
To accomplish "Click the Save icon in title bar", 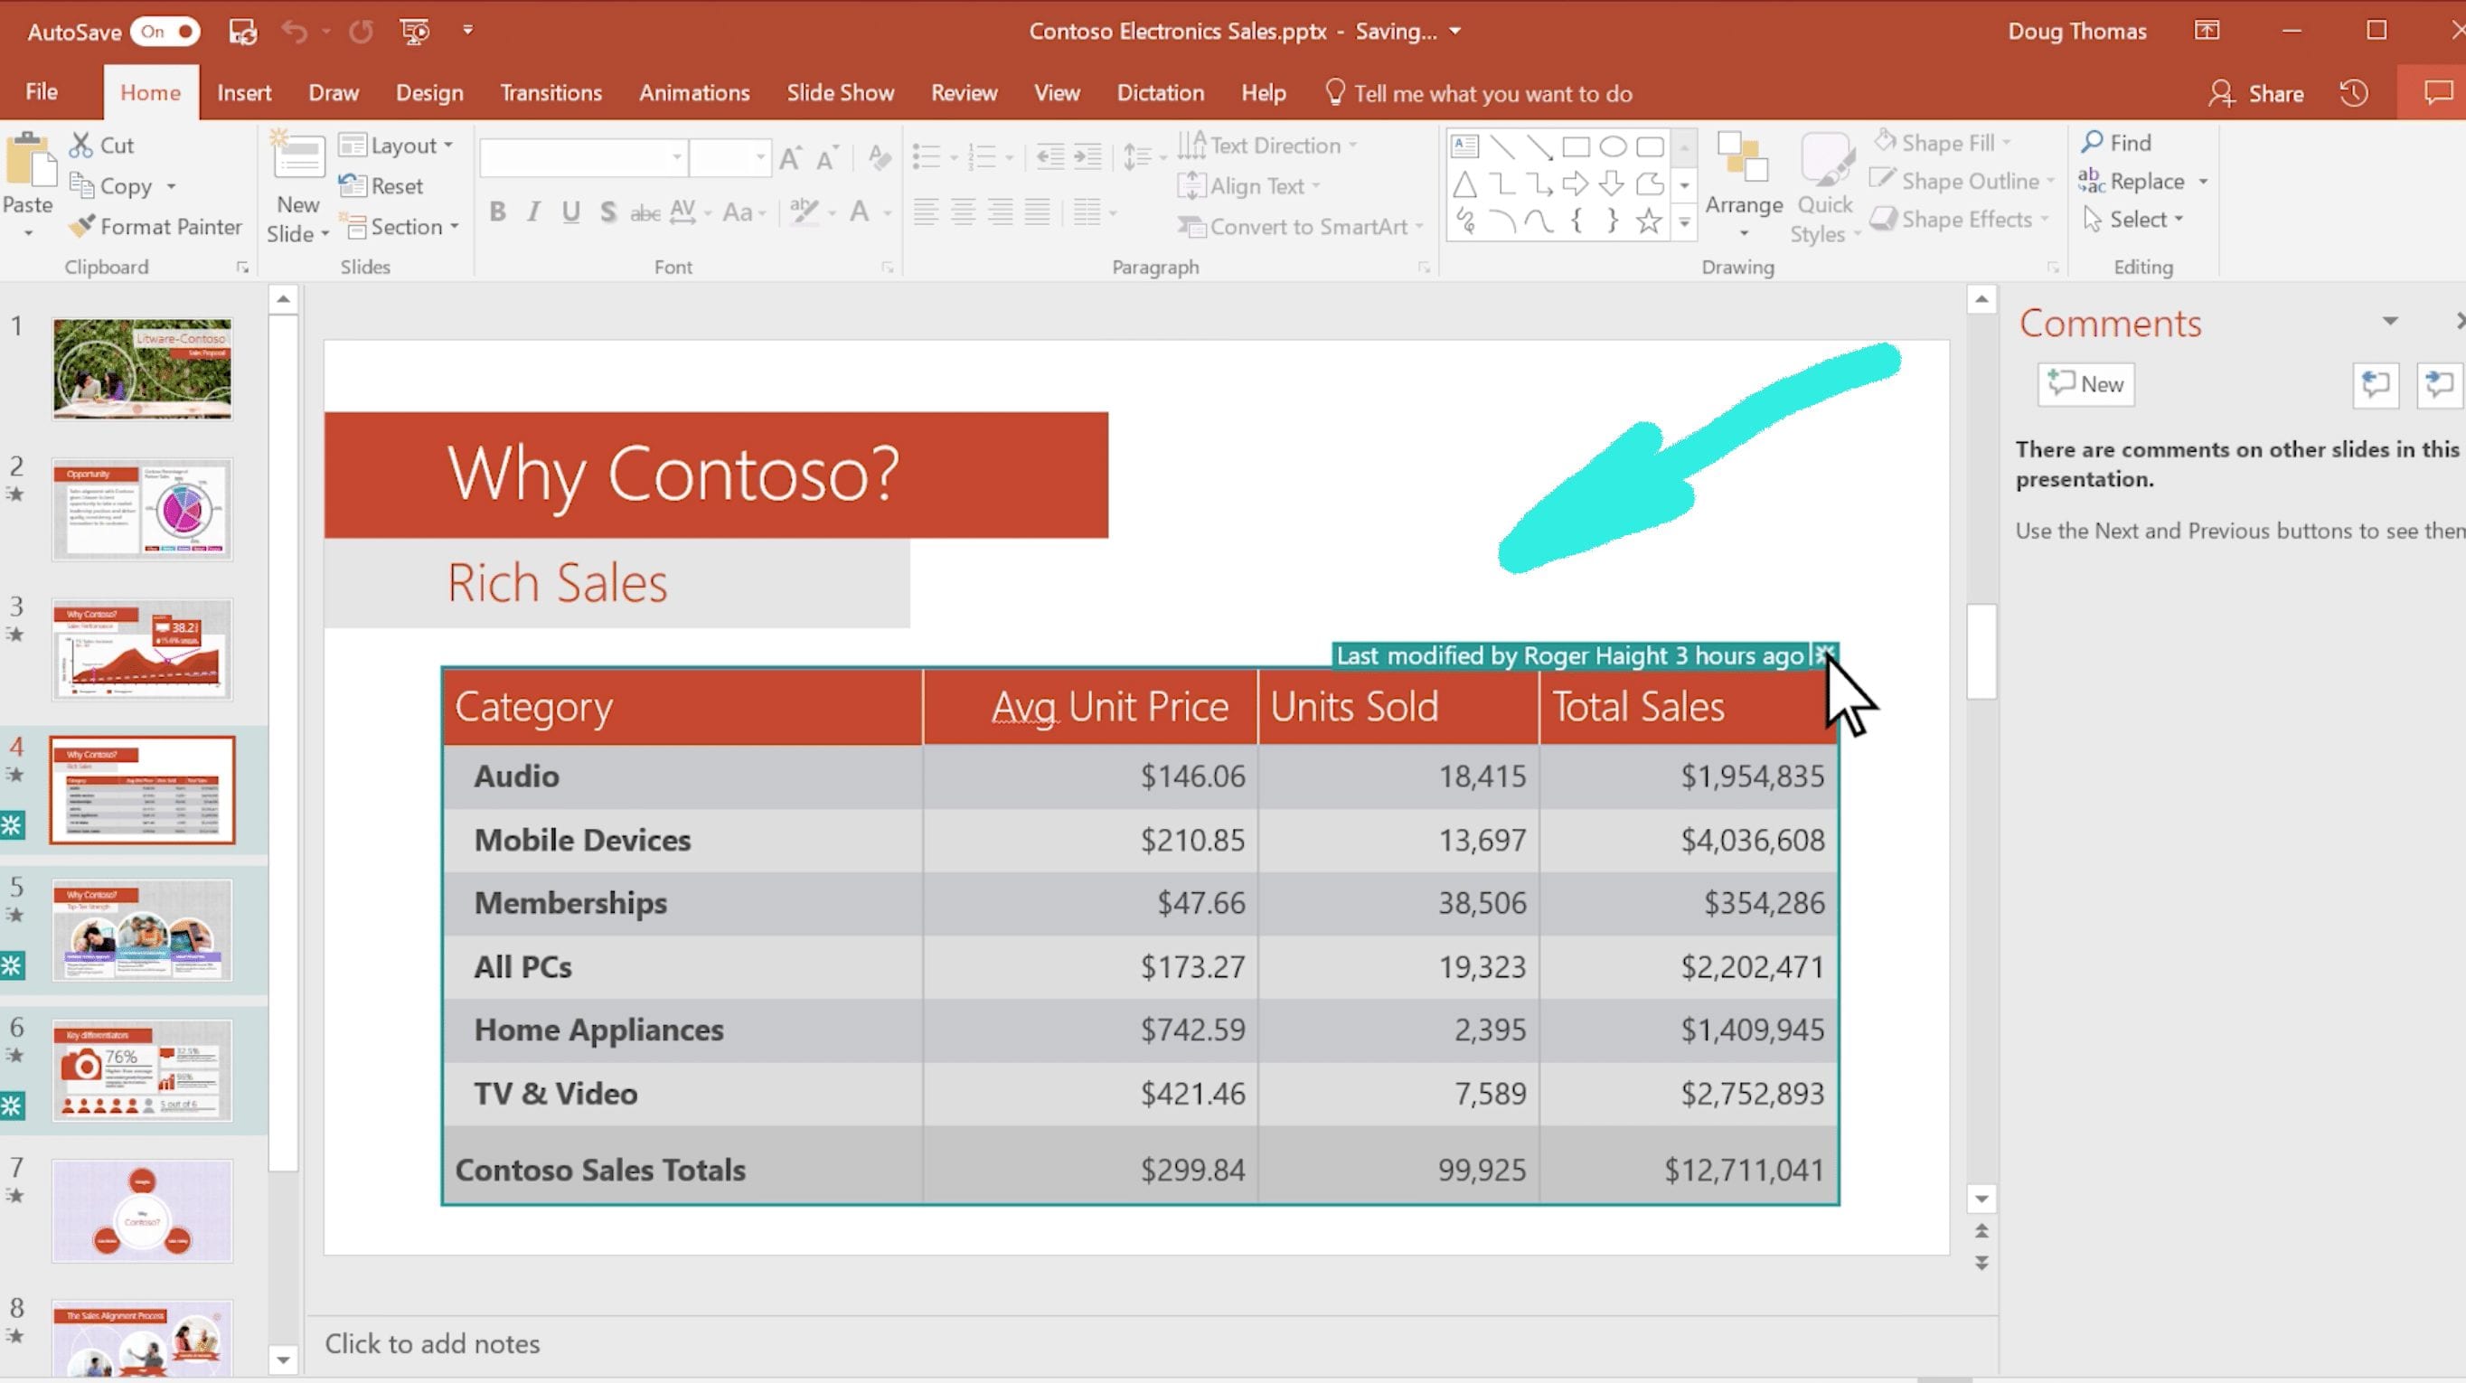I will tap(242, 32).
